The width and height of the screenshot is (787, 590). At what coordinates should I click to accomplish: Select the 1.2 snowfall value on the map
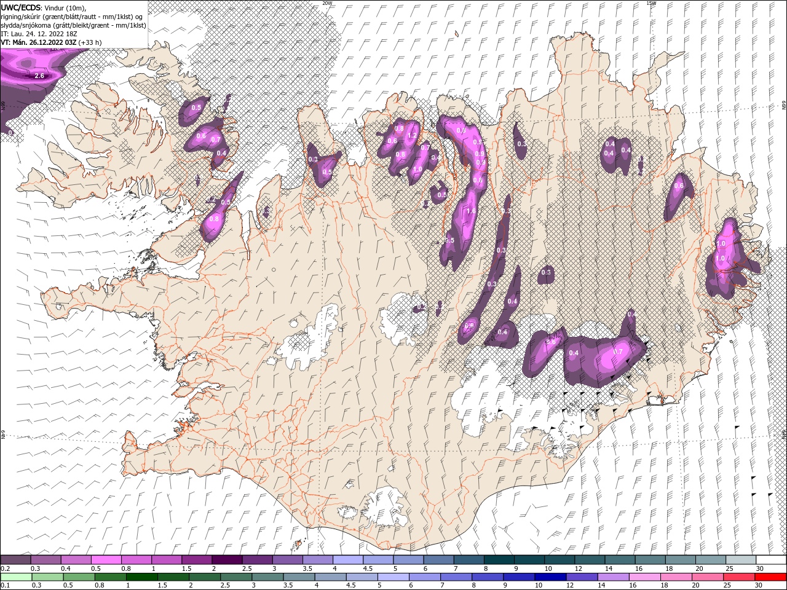(413, 136)
